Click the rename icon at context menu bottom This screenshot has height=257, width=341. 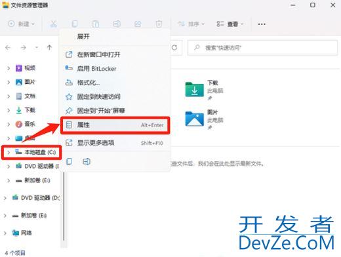pos(87,161)
